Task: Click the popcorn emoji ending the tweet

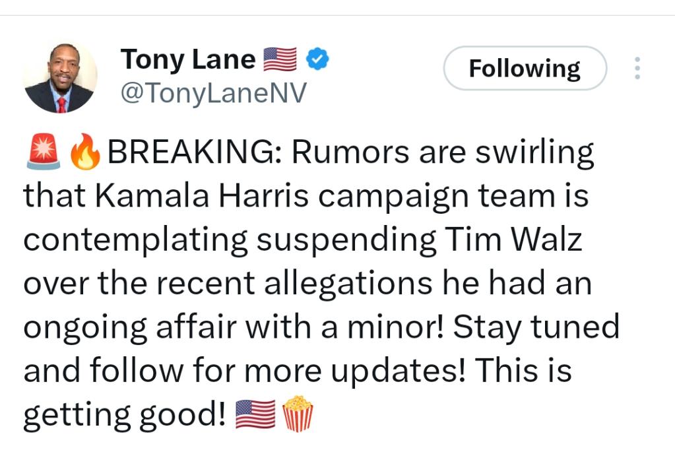Action: tap(298, 414)
